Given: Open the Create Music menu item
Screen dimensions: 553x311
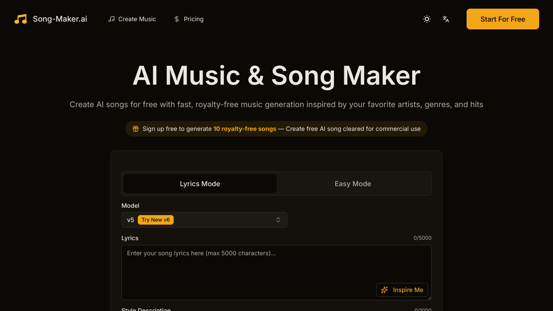Looking at the screenshot, I should pos(137,19).
